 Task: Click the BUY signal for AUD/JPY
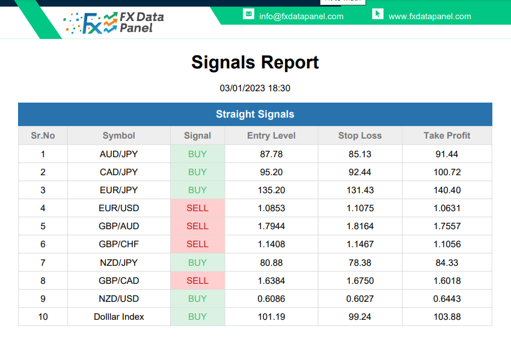[x=198, y=154]
